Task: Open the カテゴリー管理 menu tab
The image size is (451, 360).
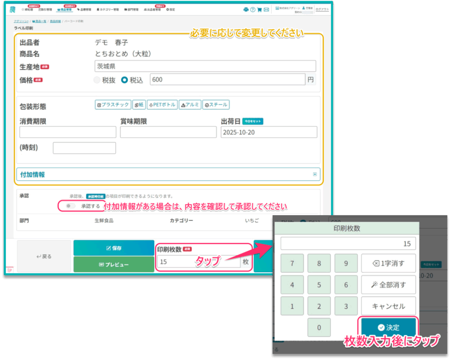Action: coord(107,9)
